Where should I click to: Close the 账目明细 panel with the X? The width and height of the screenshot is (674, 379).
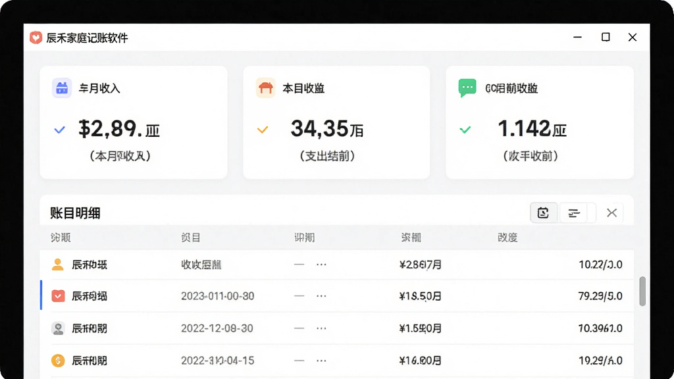coord(611,213)
